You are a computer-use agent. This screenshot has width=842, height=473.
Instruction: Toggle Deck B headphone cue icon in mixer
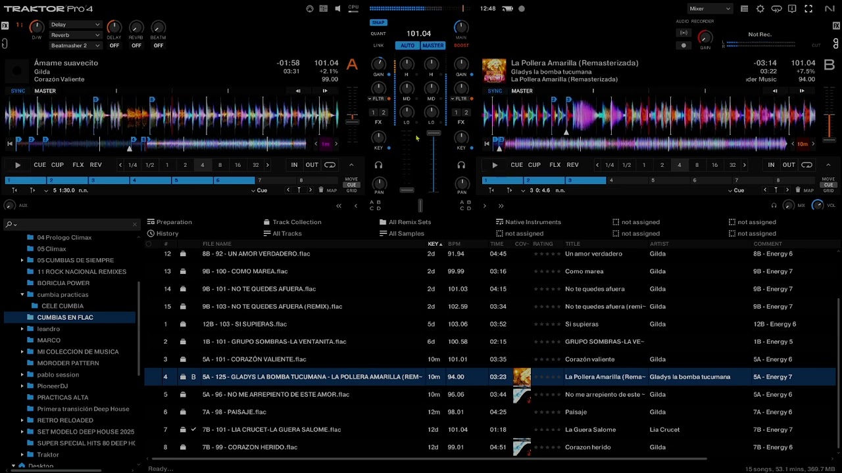(461, 166)
